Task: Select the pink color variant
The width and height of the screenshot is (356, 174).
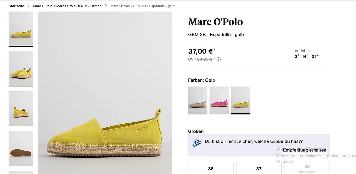Action: tap(219, 100)
